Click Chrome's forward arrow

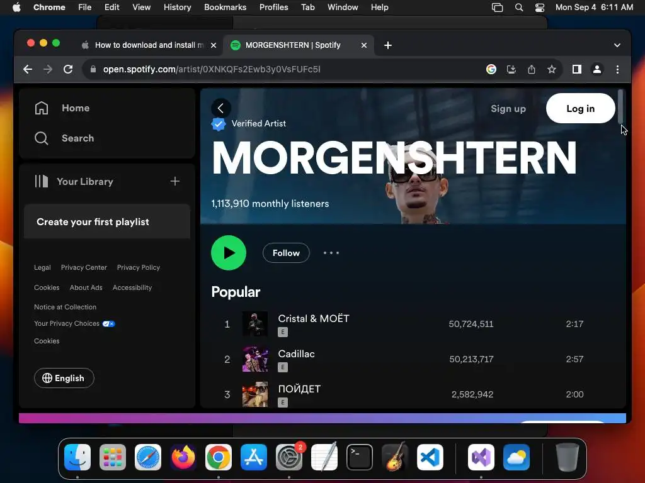pyautogui.click(x=48, y=69)
